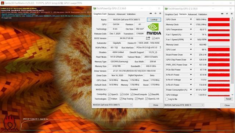Toggle the Vulkan checkbox

[x=109, y=99]
